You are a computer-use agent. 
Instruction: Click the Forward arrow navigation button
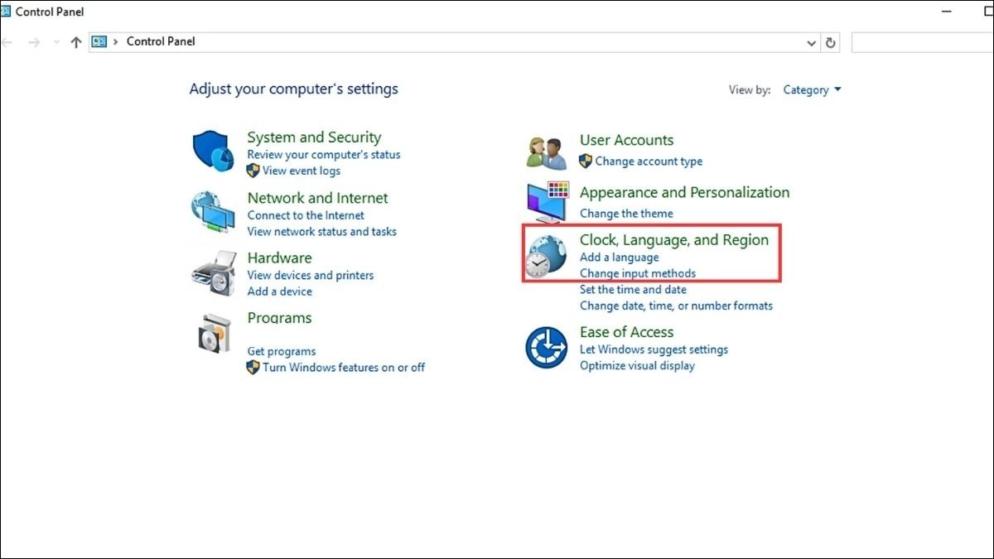[34, 42]
